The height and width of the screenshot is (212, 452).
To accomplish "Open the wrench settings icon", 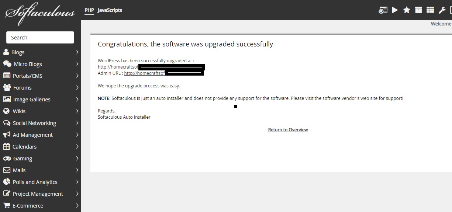I will pos(442,10).
